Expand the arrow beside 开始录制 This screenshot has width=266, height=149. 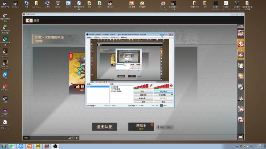click(172, 95)
